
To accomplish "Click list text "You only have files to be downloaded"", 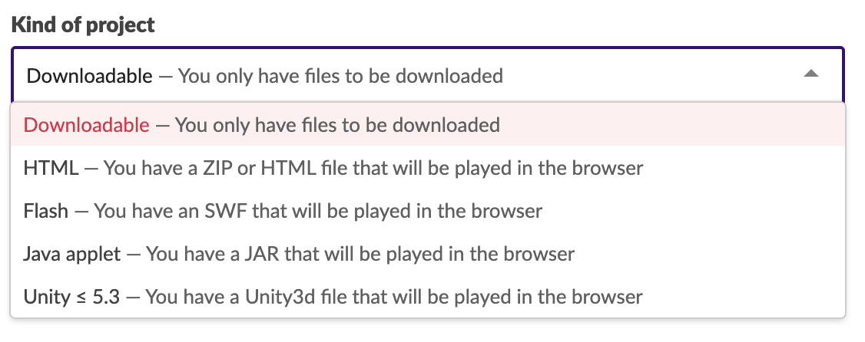I will click(x=337, y=124).
